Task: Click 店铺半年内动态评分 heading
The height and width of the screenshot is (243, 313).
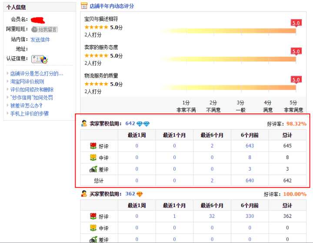Action: point(112,6)
